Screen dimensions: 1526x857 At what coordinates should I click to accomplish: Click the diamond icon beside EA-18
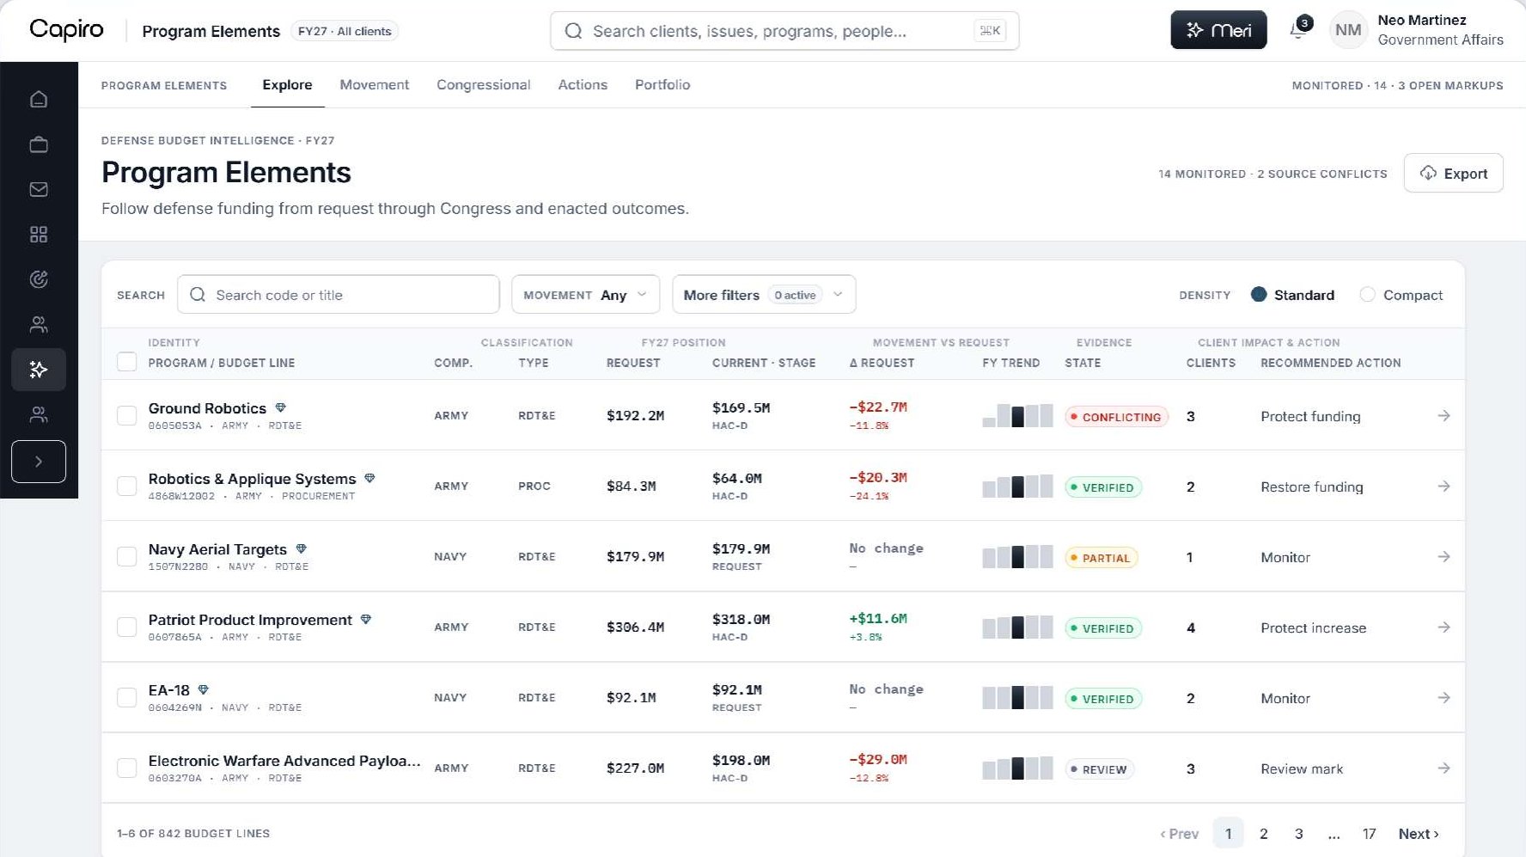click(204, 689)
